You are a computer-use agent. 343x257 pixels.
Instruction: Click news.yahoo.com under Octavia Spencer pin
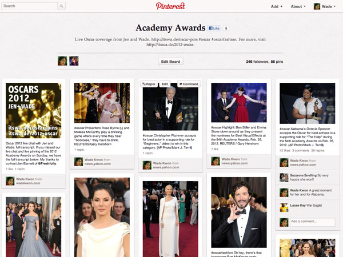click(303, 165)
